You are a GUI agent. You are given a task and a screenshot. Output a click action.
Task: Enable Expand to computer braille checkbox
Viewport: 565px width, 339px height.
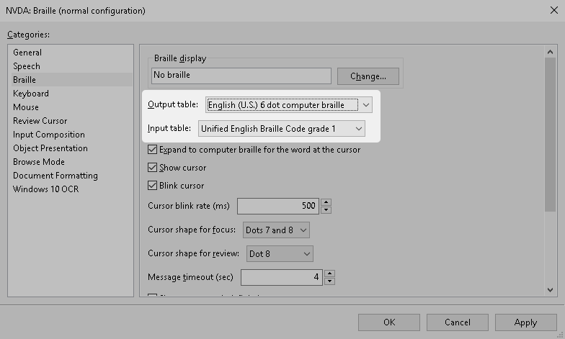152,150
